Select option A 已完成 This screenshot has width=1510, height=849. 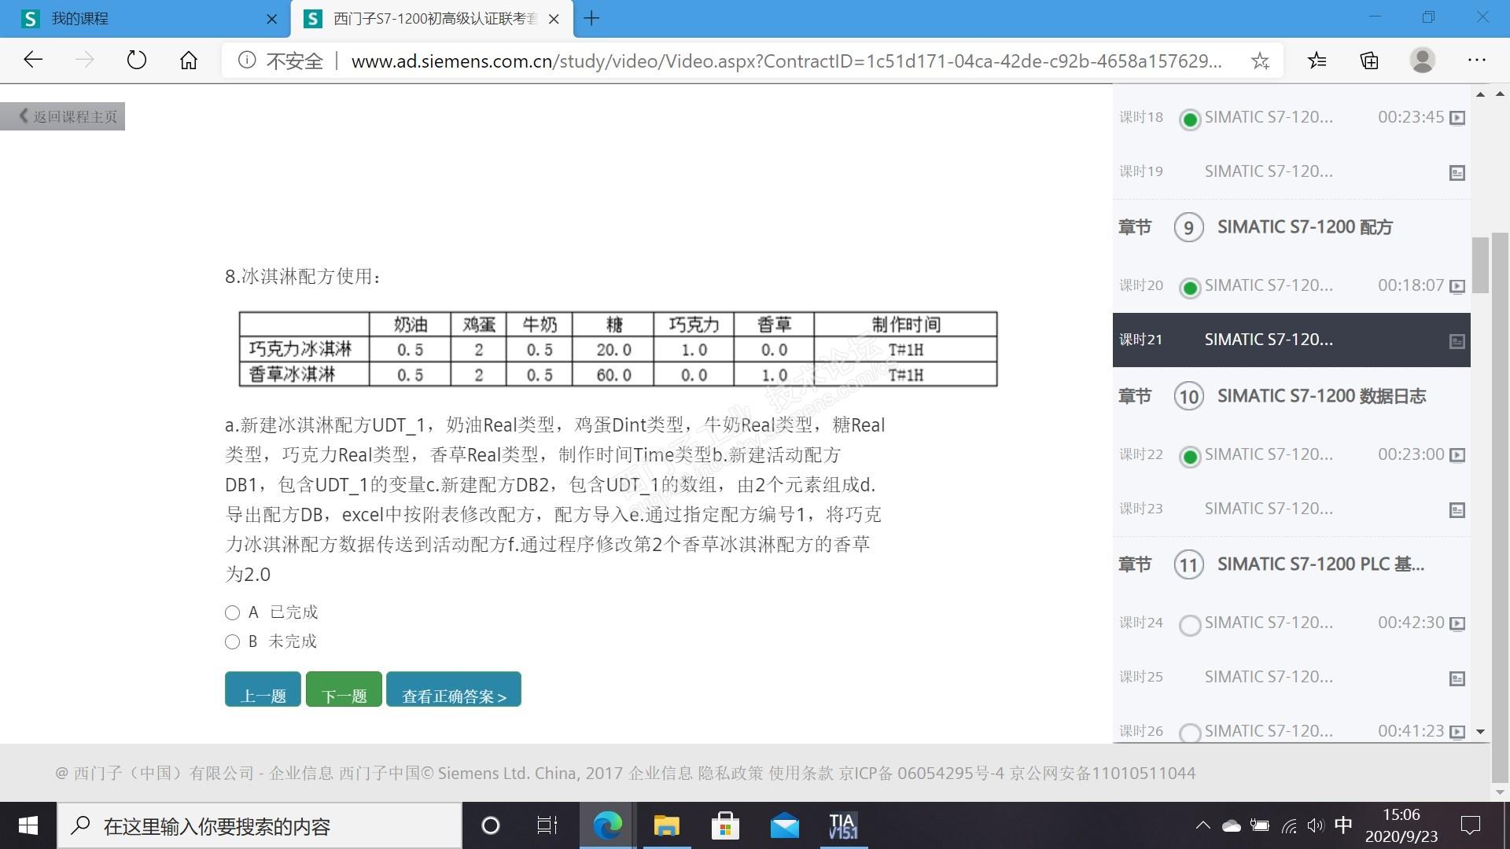click(x=232, y=612)
